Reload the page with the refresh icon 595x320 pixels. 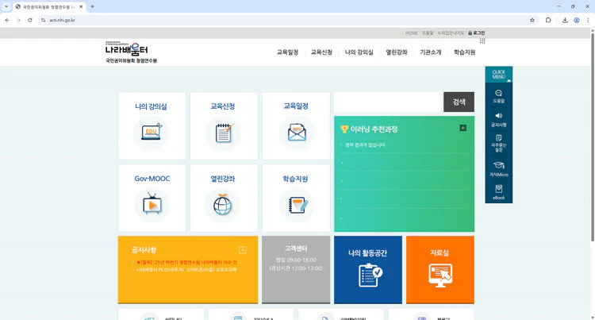[x=30, y=20]
